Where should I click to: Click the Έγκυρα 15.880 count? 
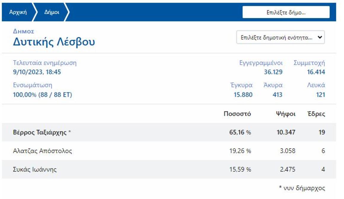point(243,95)
